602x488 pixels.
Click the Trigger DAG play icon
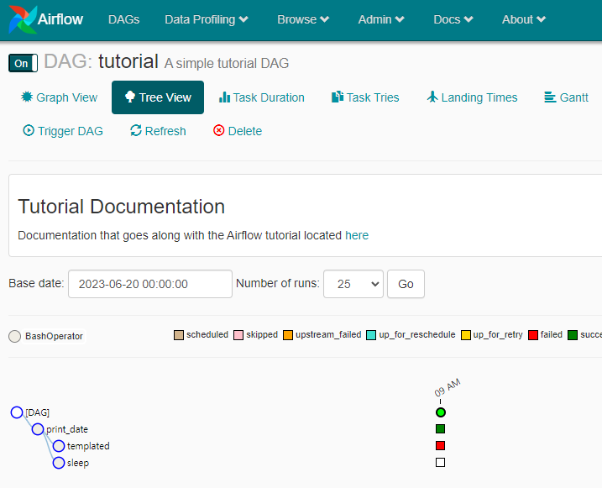point(29,130)
